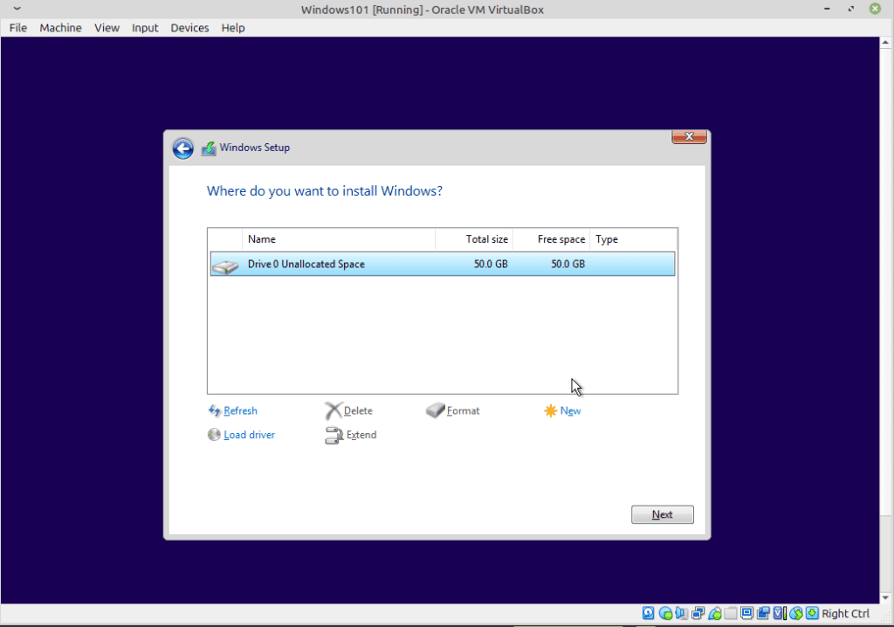The width and height of the screenshot is (894, 627).
Task: Click the Refresh link
Action: point(240,410)
